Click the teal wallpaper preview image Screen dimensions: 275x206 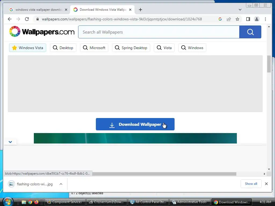135,138
